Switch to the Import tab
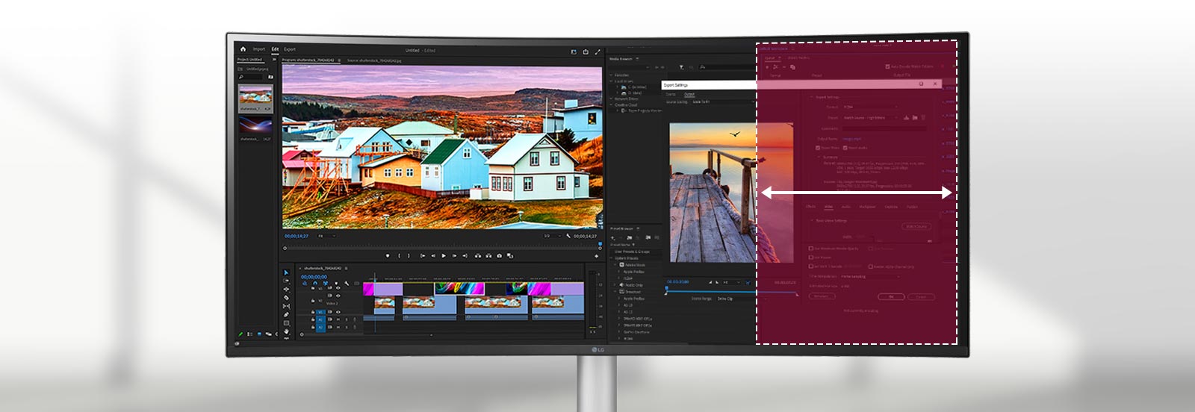Image resolution: width=1195 pixels, height=412 pixels. [x=258, y=49]
